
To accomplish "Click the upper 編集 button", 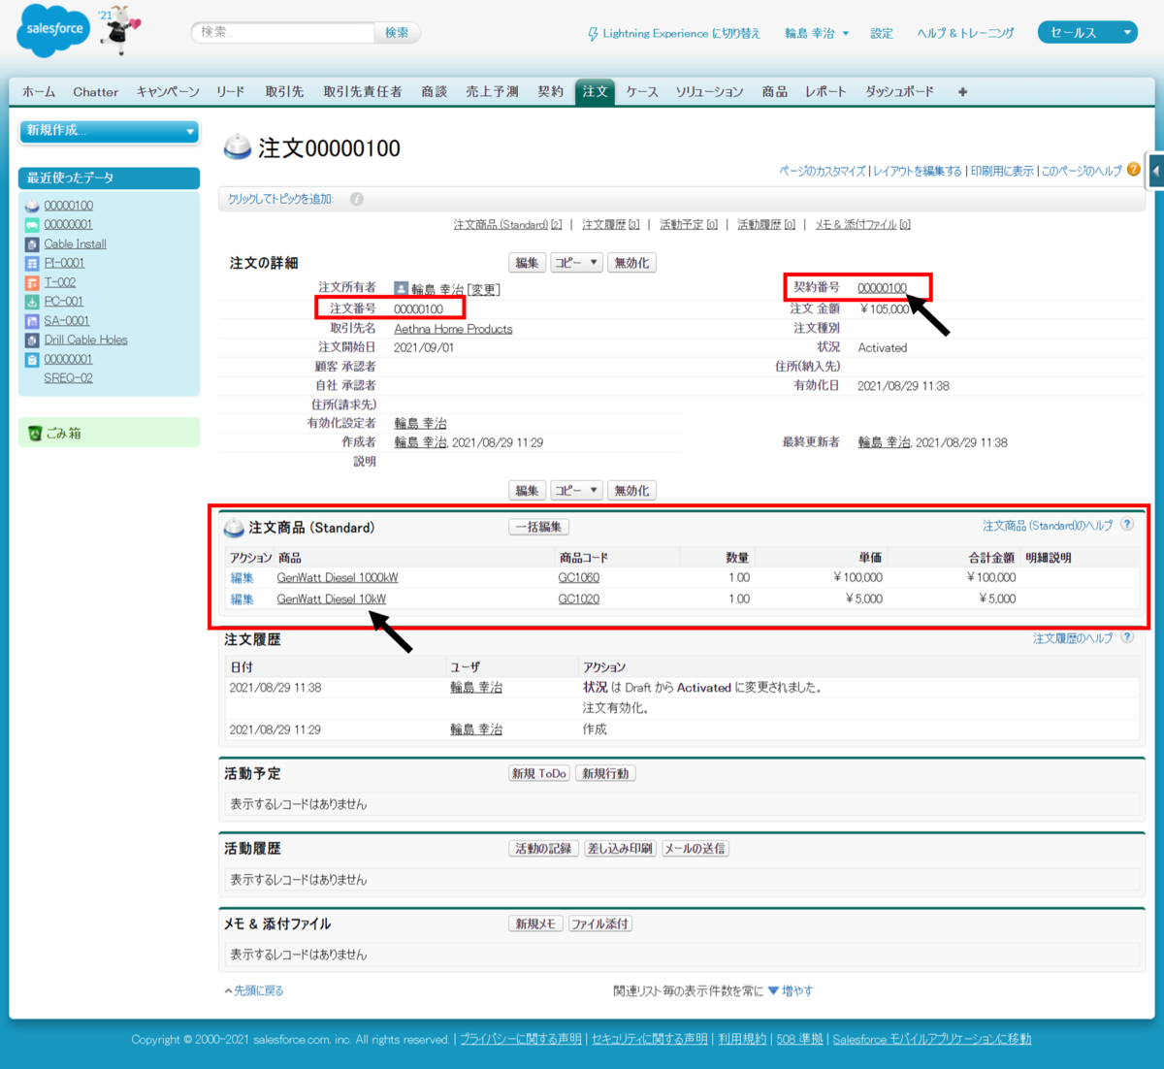I will pyautogui.click(x=527, y=263).
